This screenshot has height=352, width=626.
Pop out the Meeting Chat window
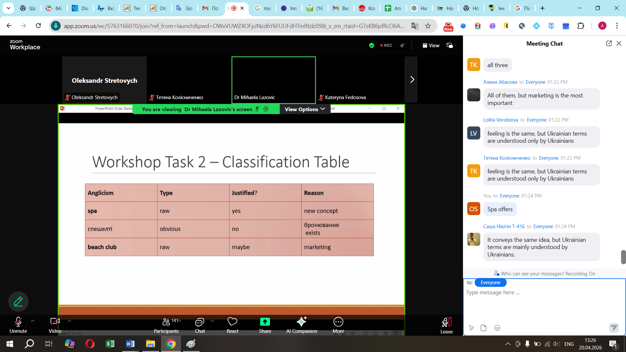[x=609, y=43]
